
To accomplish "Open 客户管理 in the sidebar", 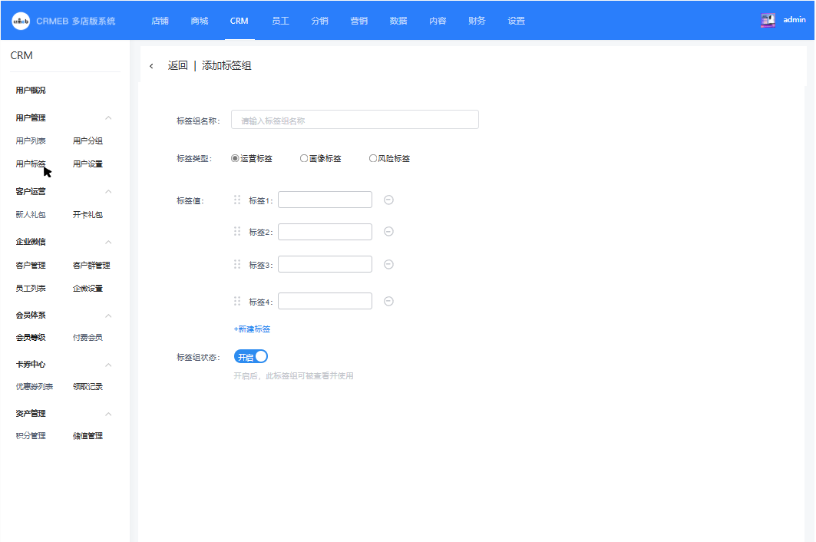I will click(x=31, y=266).
